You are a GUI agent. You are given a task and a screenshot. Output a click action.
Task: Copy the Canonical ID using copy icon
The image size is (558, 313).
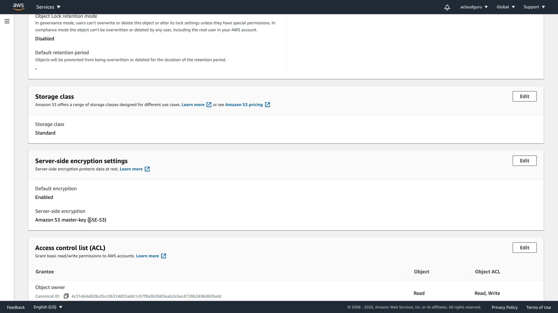[x=66, y=296]
